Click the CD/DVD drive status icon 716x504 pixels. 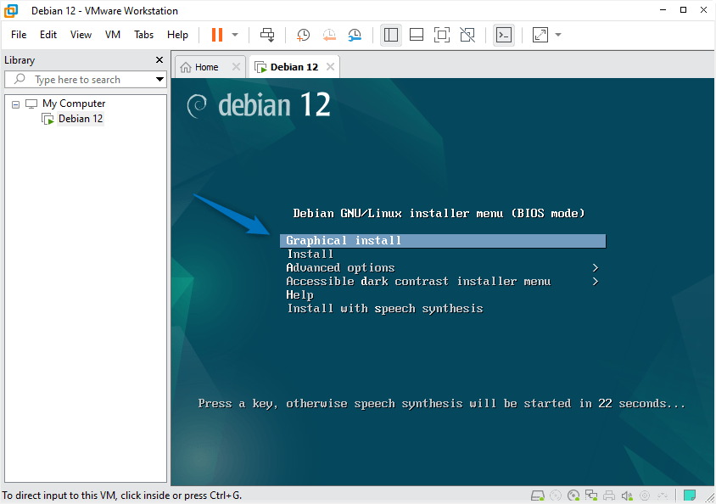(x=573, y=495)
